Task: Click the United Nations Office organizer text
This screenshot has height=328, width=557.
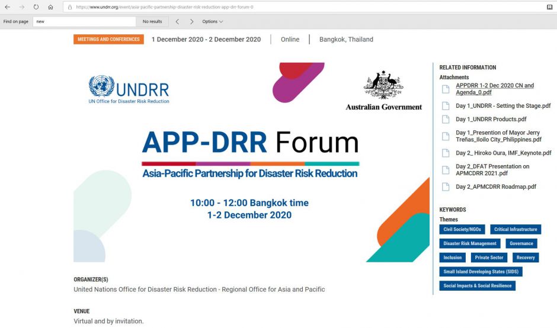Action: point(199,290)
